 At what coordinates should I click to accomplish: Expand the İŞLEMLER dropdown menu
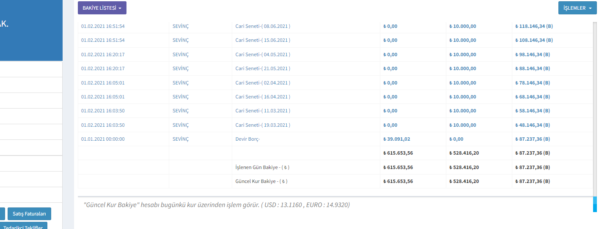577,8
